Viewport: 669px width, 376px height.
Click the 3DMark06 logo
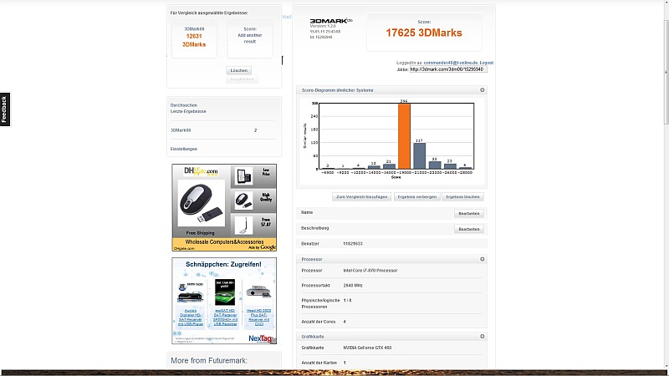tap(331, 21)
